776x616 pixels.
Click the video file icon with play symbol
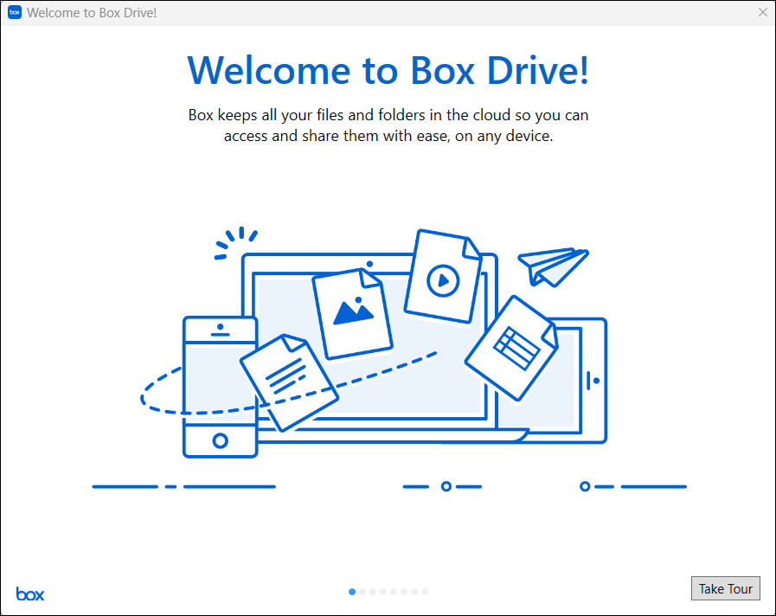(x=442, y=277)
